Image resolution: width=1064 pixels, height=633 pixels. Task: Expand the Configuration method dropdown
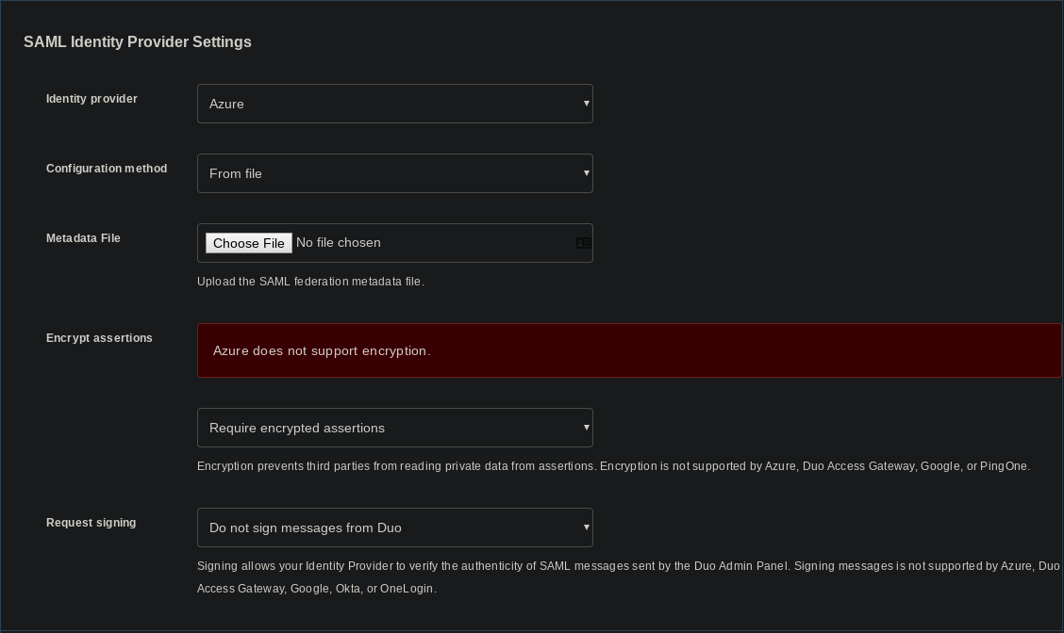coord(394,173)
